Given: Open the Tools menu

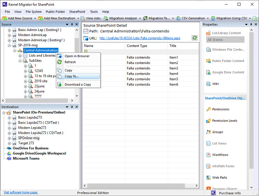Looking at the screenshot, I should tap(94, 12).
